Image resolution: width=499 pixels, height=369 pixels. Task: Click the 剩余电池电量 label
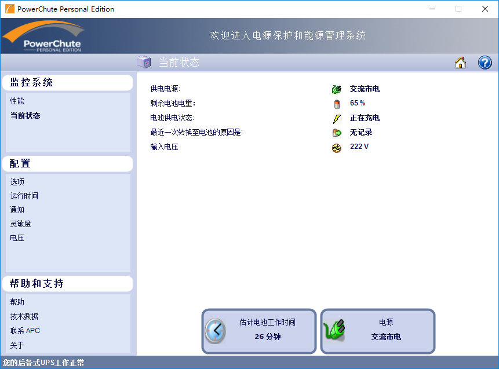(173, 103)
